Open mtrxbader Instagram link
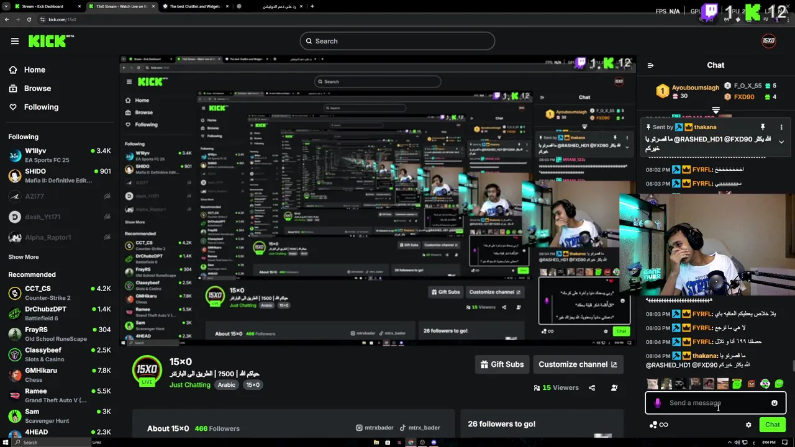 (x=375, y=428)
